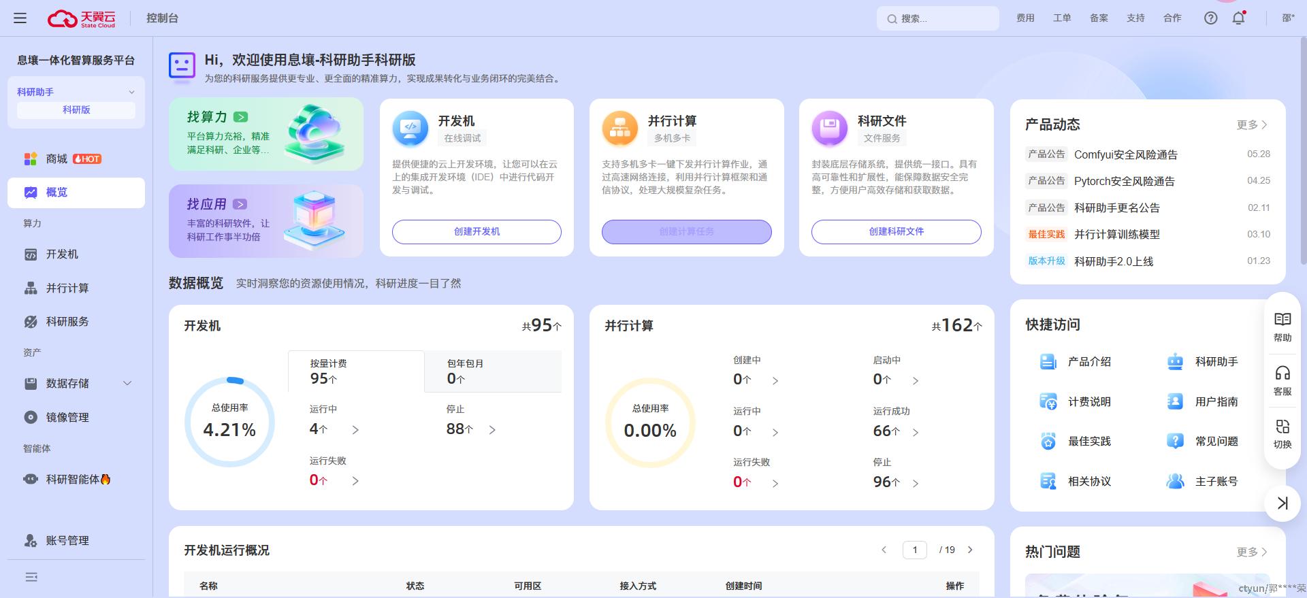The width and height of the screenshot is (1307, 598).
Task: Click the 创建科研文件 button
Action: 896,231
